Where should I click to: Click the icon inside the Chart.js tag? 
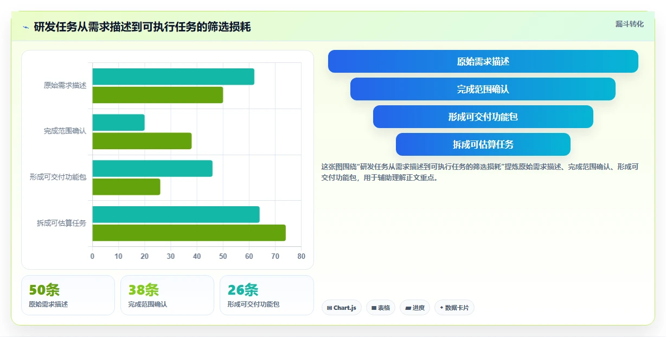pos(329,308)
